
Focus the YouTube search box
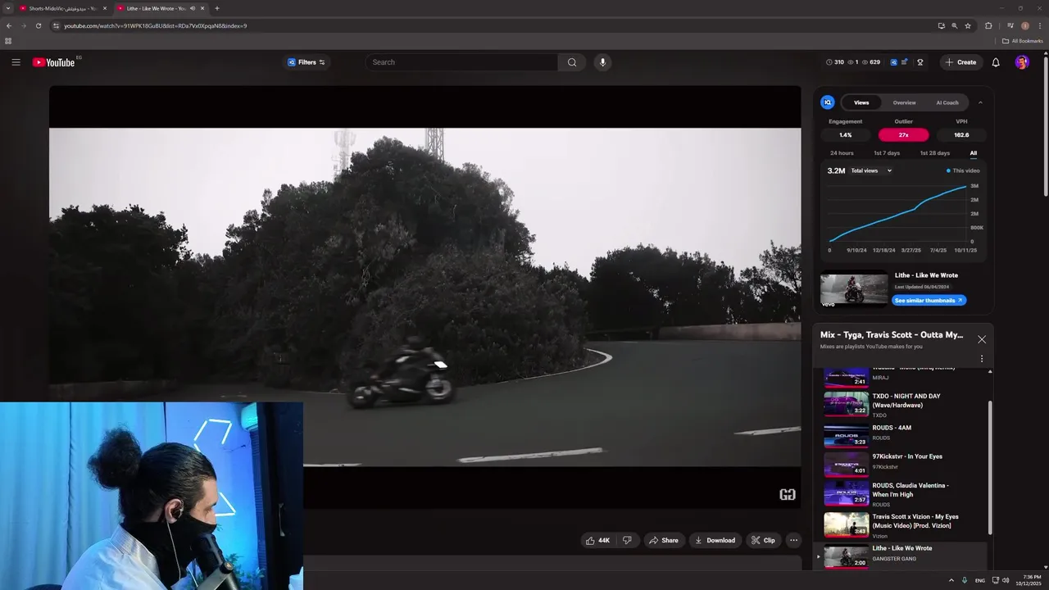click(x=461, y=62)
